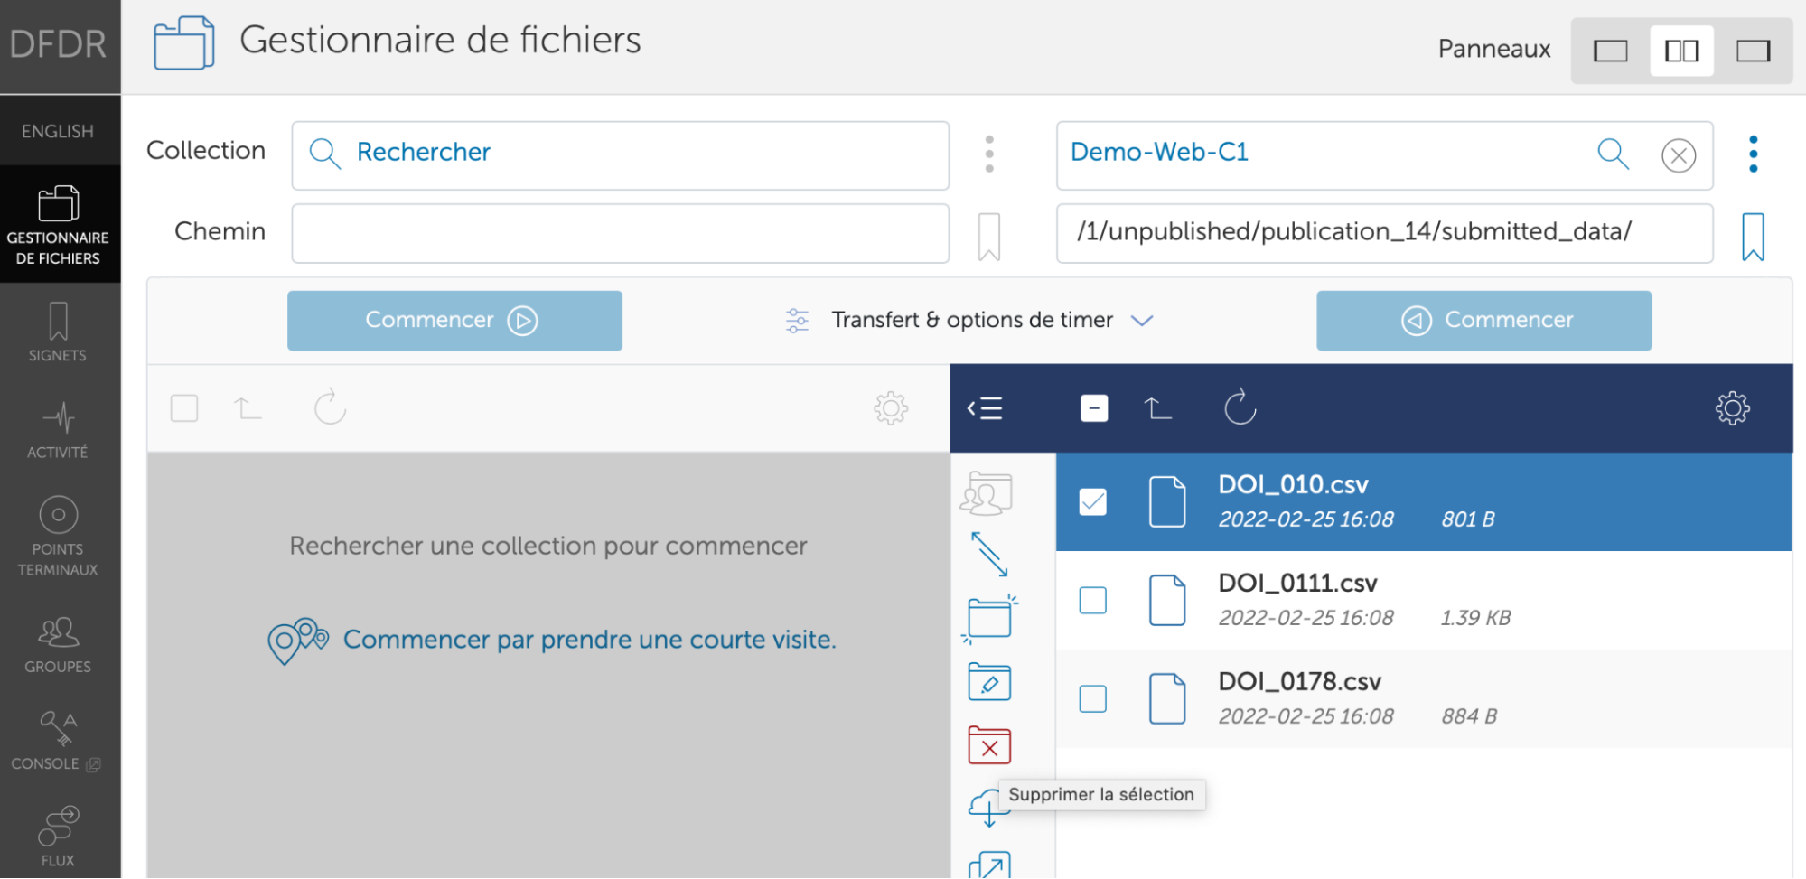Open the external link icon in action menu
Image resolution: width=1806 pixels, height=879 pixels.
989,865
